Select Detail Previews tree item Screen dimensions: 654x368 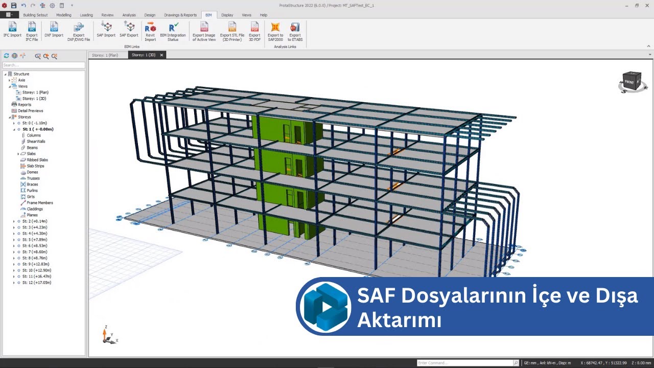(31, 111)
